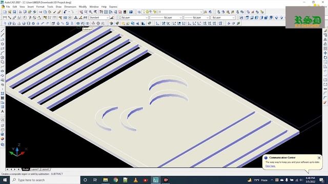The width and height of the screenshot is (328, 184).
Task: Open the View menu
Action: [x=22, y=7]
